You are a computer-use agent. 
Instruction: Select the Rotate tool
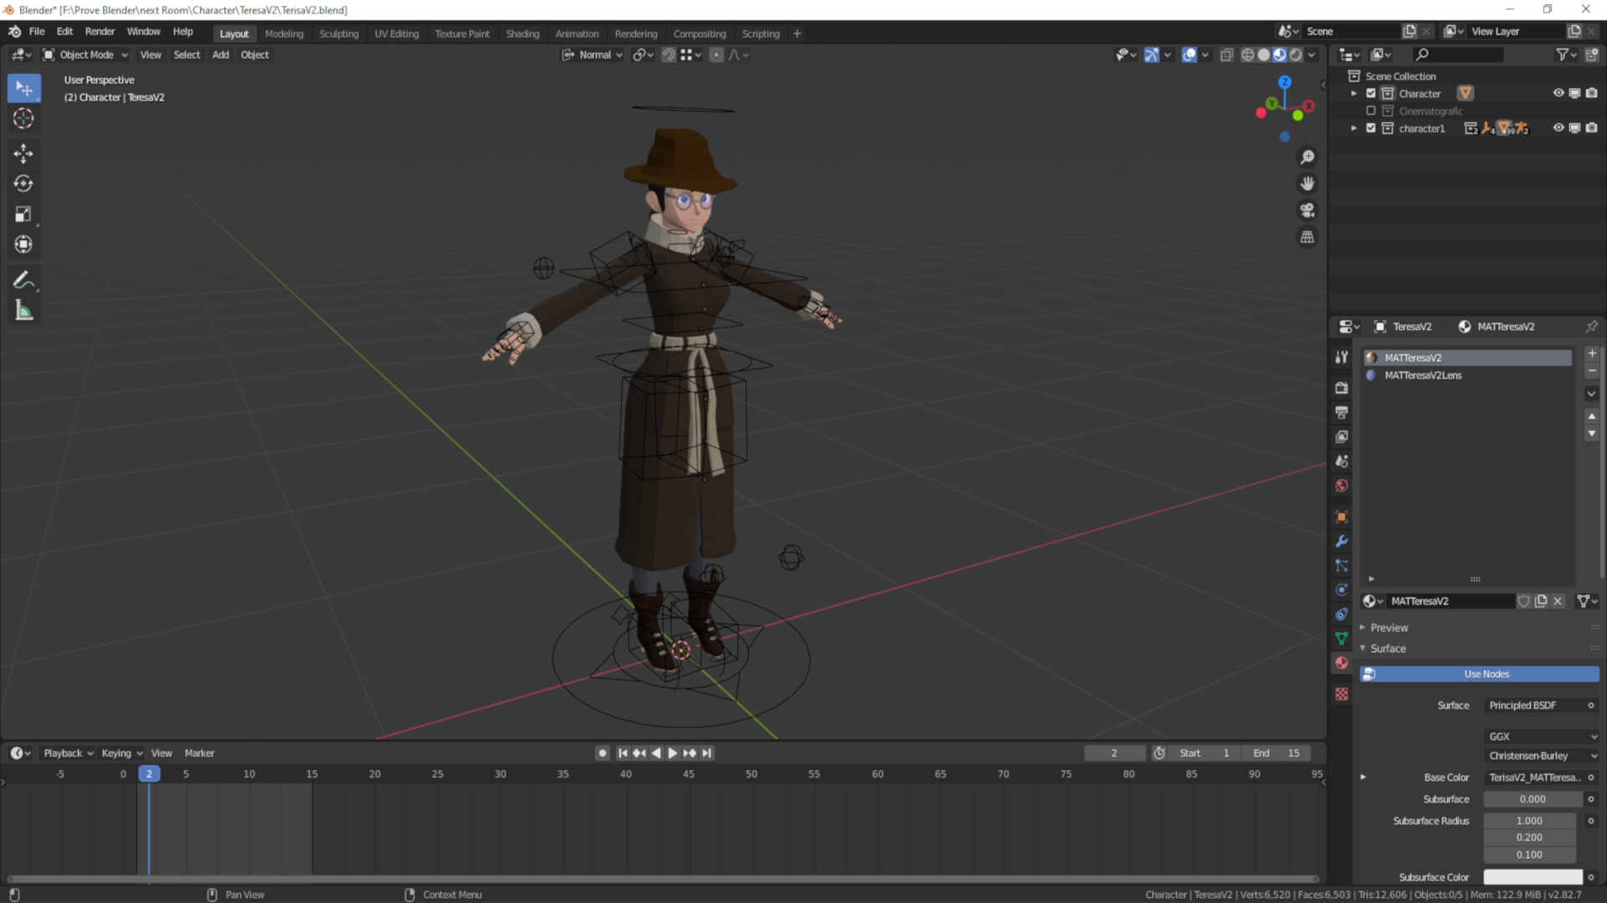coord(23,184)
